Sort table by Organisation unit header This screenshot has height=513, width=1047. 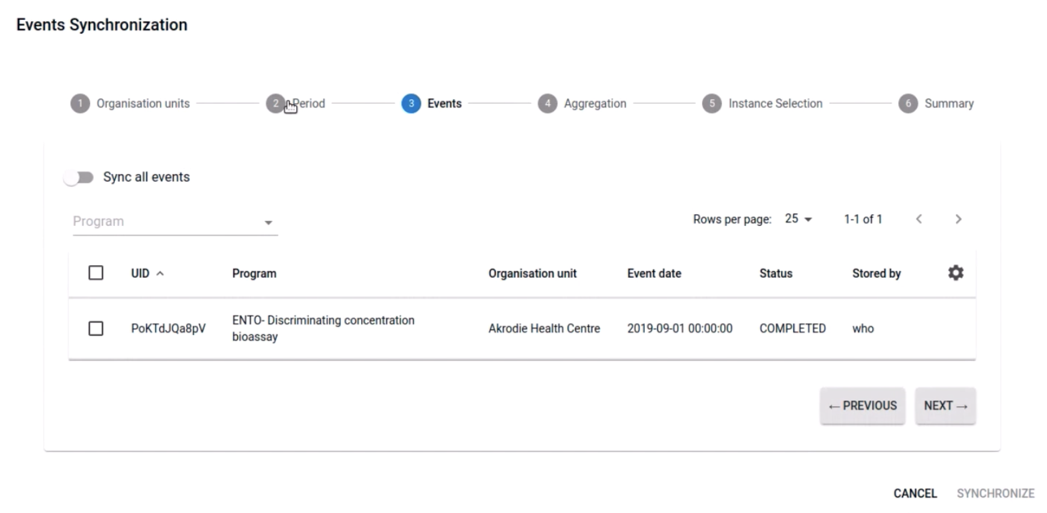(532, 273)
